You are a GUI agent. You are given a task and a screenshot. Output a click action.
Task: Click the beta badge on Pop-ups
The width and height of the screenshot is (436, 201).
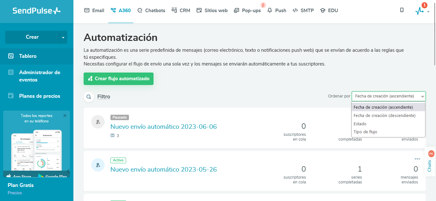(x=263, y=5)
